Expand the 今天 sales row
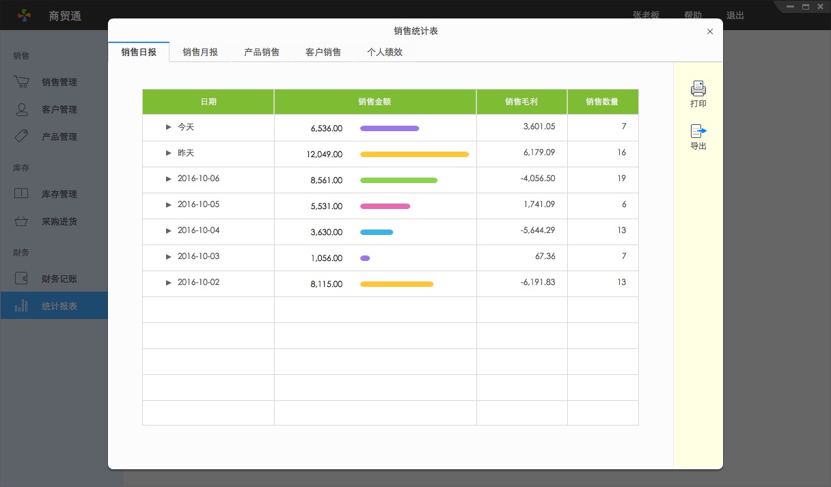The width and height of the screenshot is (831, 487). point(168,127)
